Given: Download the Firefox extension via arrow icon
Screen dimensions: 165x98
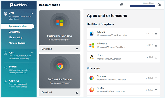Looking at the screenshot, I should click(x=156, y=90).
